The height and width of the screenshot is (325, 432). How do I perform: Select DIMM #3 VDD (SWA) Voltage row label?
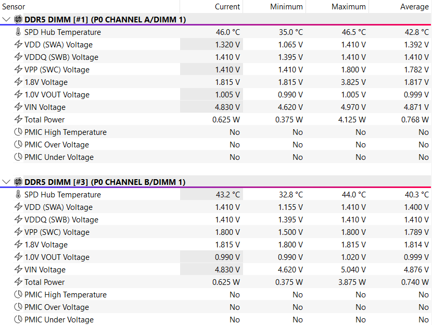click(x=58, y=207)
